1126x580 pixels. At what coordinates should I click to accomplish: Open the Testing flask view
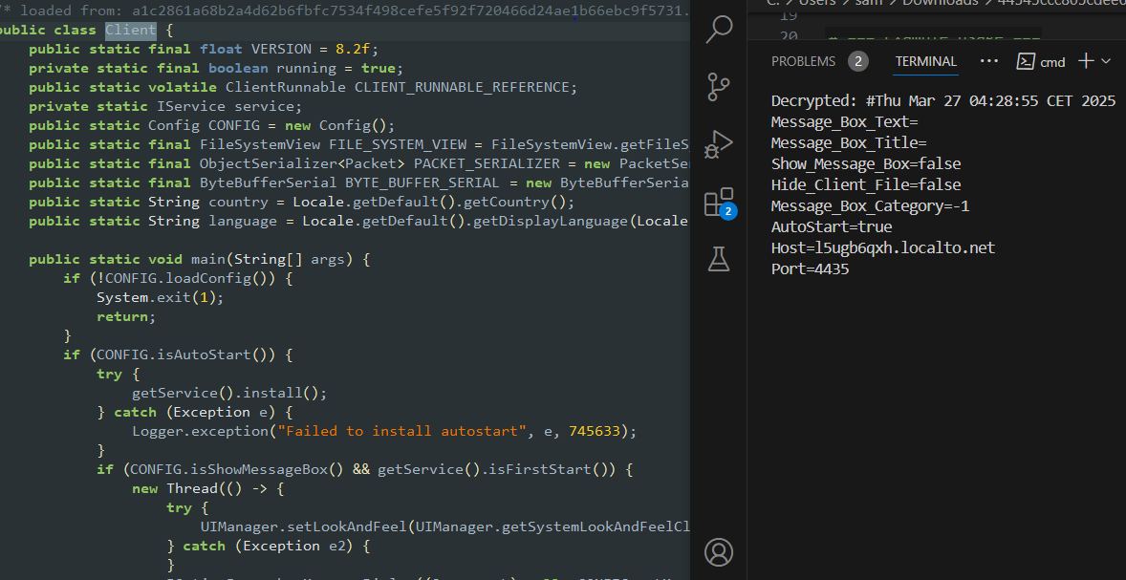(x=719, y=258)
